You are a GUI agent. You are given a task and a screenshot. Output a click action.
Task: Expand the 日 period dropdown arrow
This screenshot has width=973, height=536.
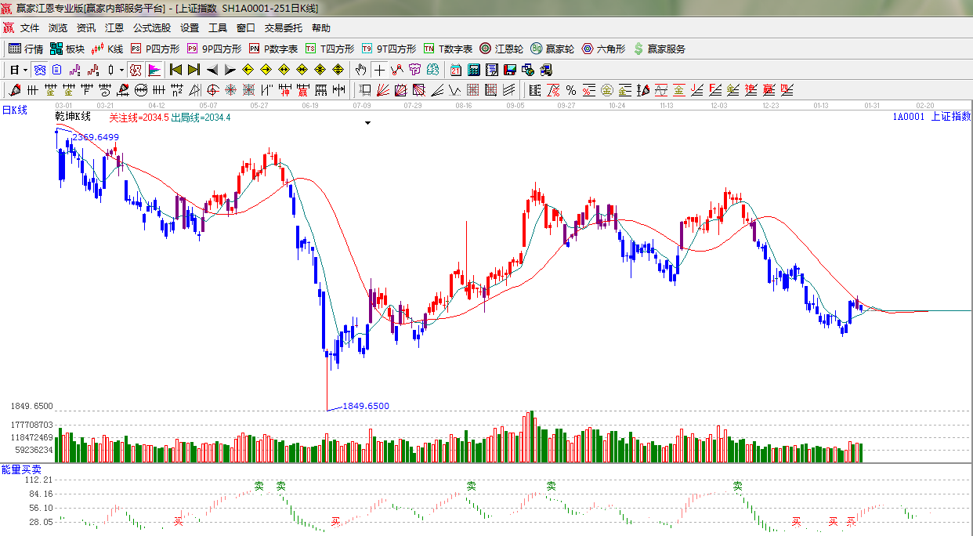25,70
